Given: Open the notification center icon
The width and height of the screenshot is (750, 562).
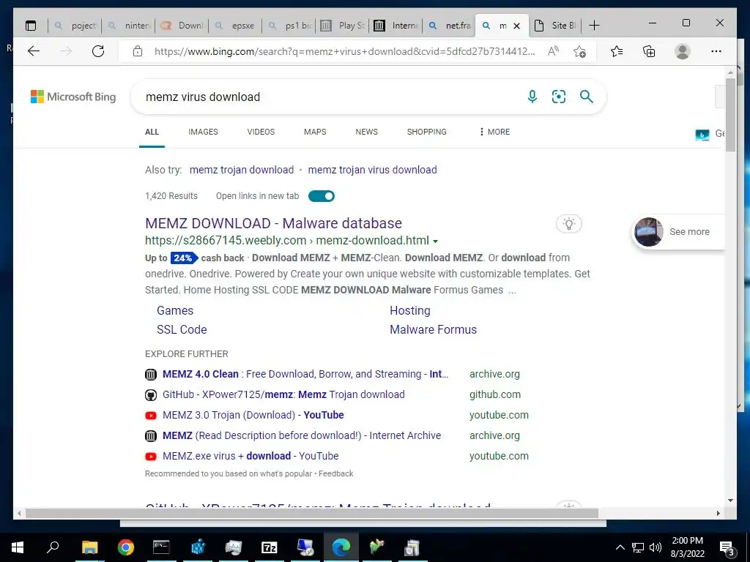Looking at the screenshot, I should [727, 547].
